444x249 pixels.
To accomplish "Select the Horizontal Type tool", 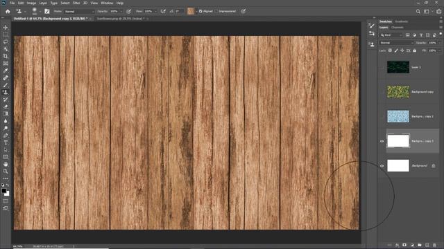I will point(6,142).
